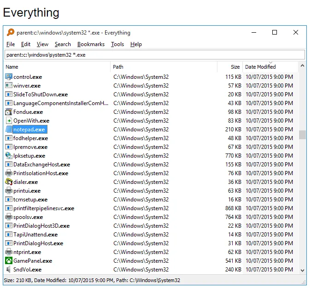Select the GamePanel.exe file name

tap(33, 260)
